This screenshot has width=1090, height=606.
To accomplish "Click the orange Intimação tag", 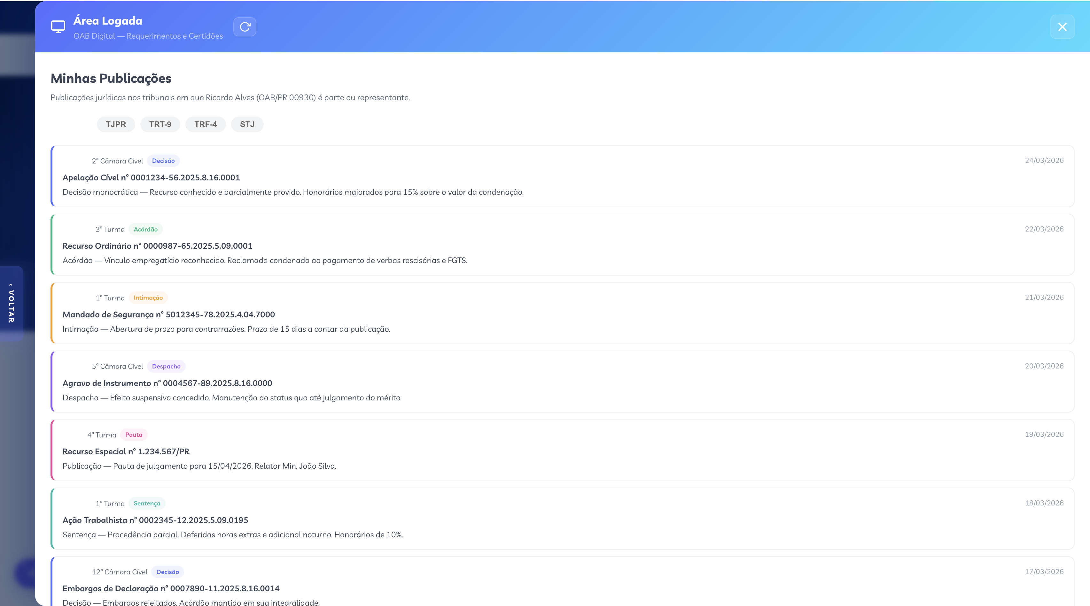I will [148, 298].
